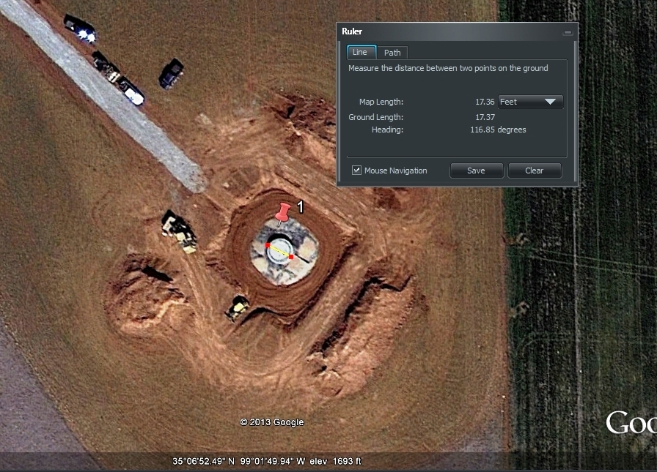Toggle the Mouse Navigation checkbox
Screen dimensions: 657x472
356,171
